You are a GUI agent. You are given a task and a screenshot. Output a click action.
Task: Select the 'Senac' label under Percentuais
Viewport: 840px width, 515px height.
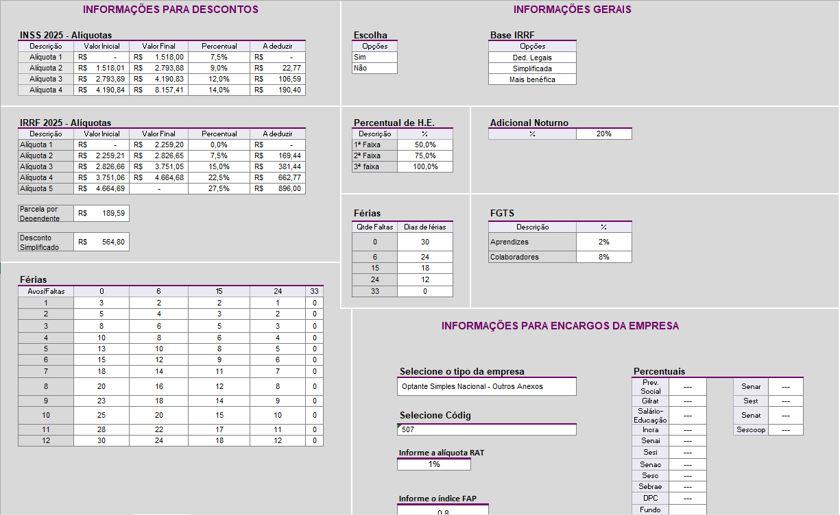(651, 464)
